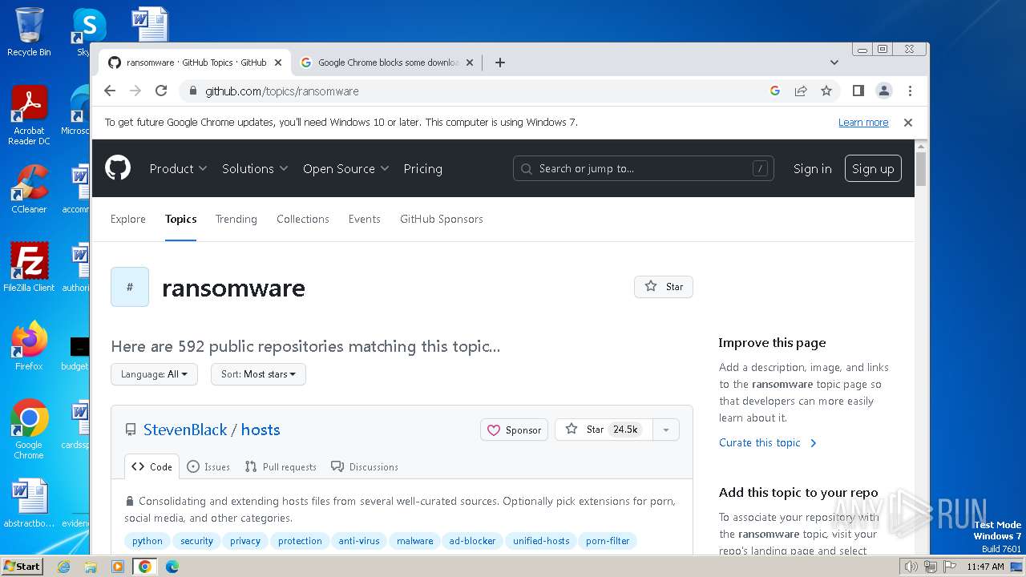Expand the Open Source menu
1026x577 pixels.
345,169
